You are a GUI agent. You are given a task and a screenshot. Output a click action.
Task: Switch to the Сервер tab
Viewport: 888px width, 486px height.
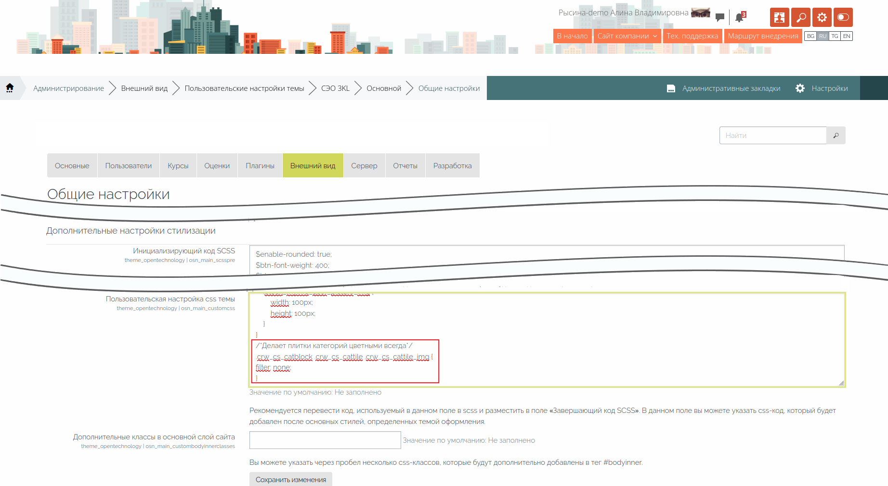click(364, 166)
